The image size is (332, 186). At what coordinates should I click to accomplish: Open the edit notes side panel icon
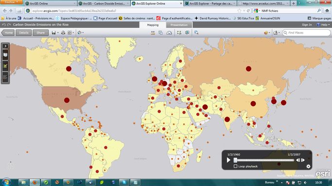(5, 66)
